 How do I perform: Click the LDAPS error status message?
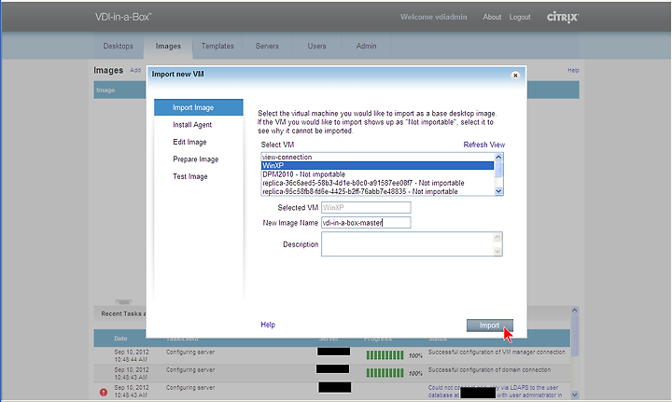(x=495, y=392)
